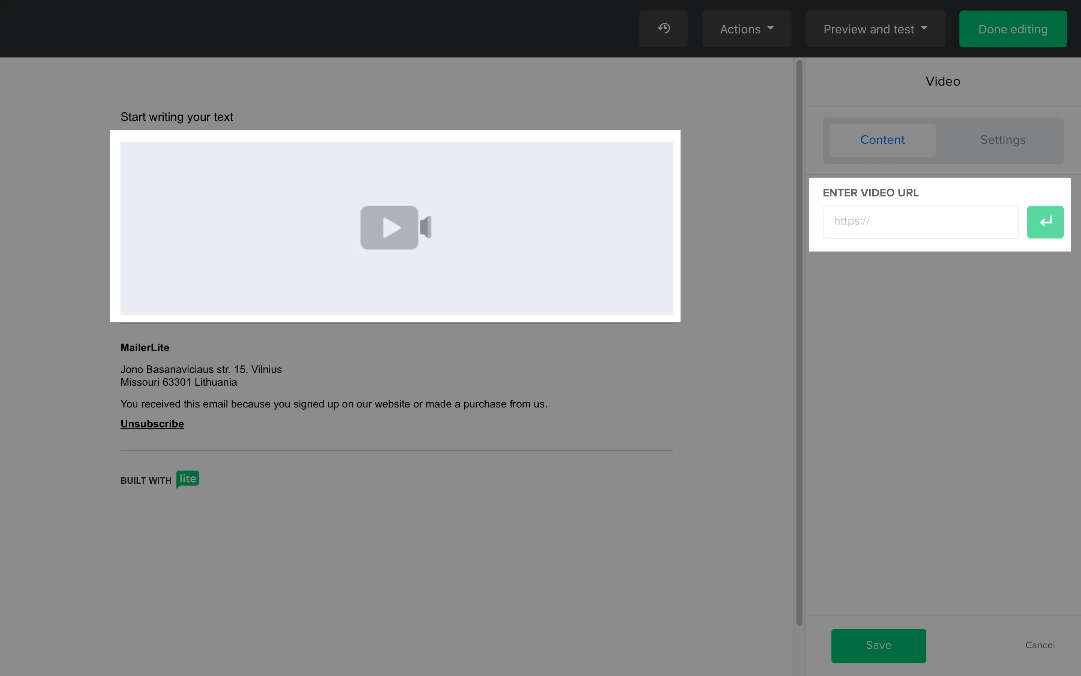The image size is (1081, 676).
Task: Open the Actions dropdown menu
Action: coord(746,29)
